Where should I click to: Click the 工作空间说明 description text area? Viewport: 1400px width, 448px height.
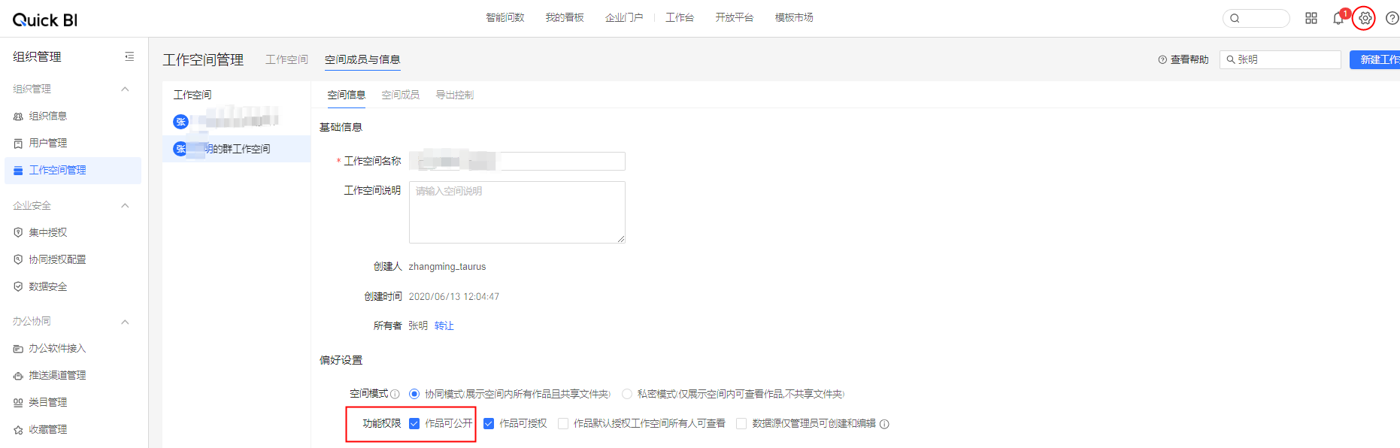click(517, 212)
